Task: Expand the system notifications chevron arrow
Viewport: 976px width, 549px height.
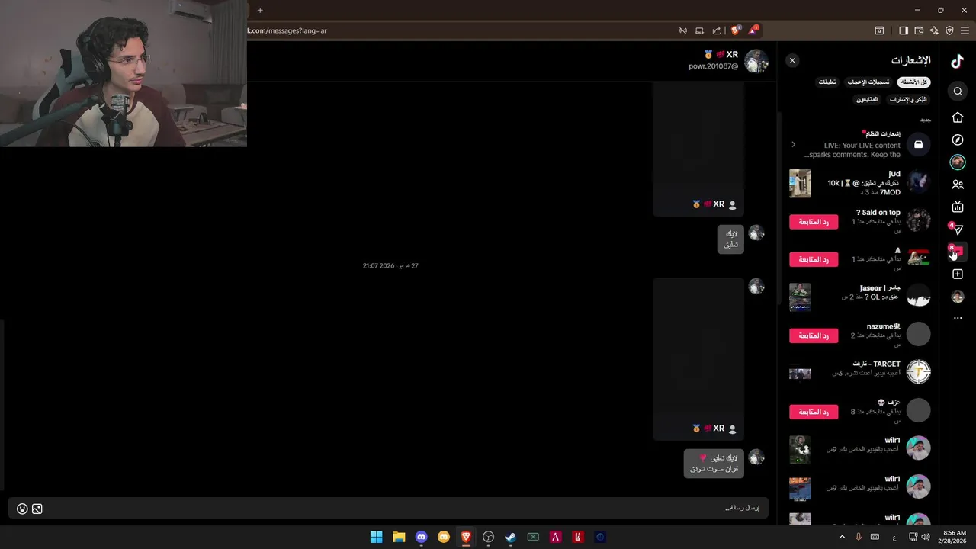Action: click(x=793, y=144)
